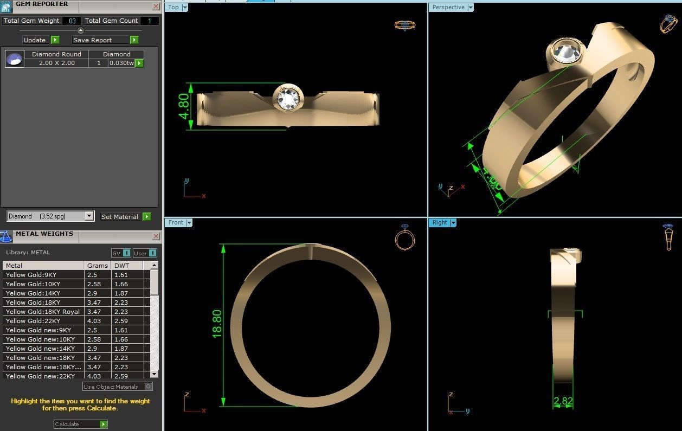Click the Metal Weights panel scale icon
The width and height of the screenshot is (682, 431).
(5, 236)
